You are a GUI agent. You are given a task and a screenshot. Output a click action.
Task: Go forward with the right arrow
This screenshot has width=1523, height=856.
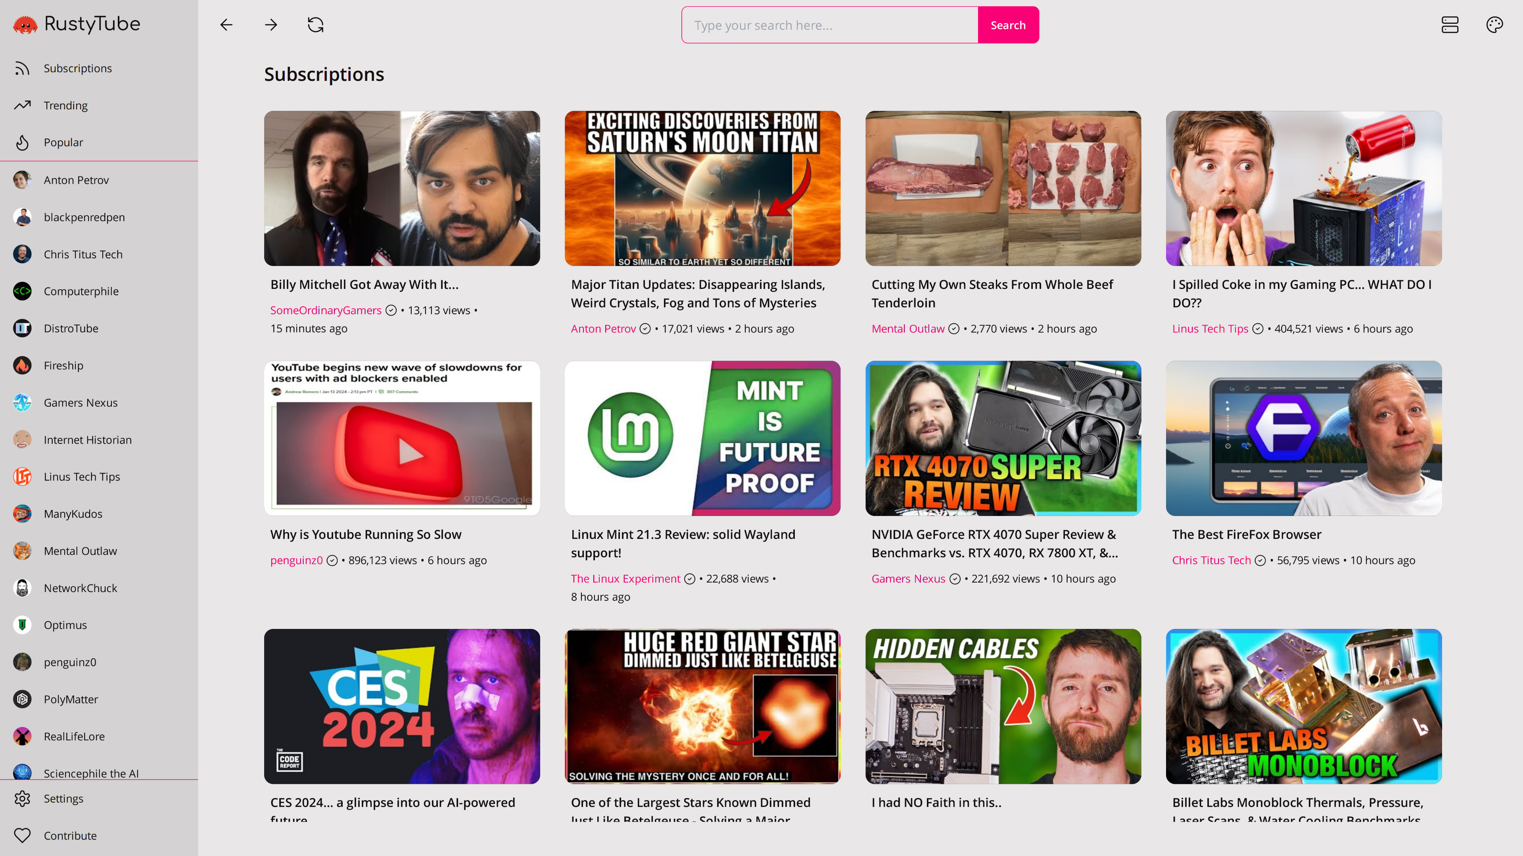[271, 25]
